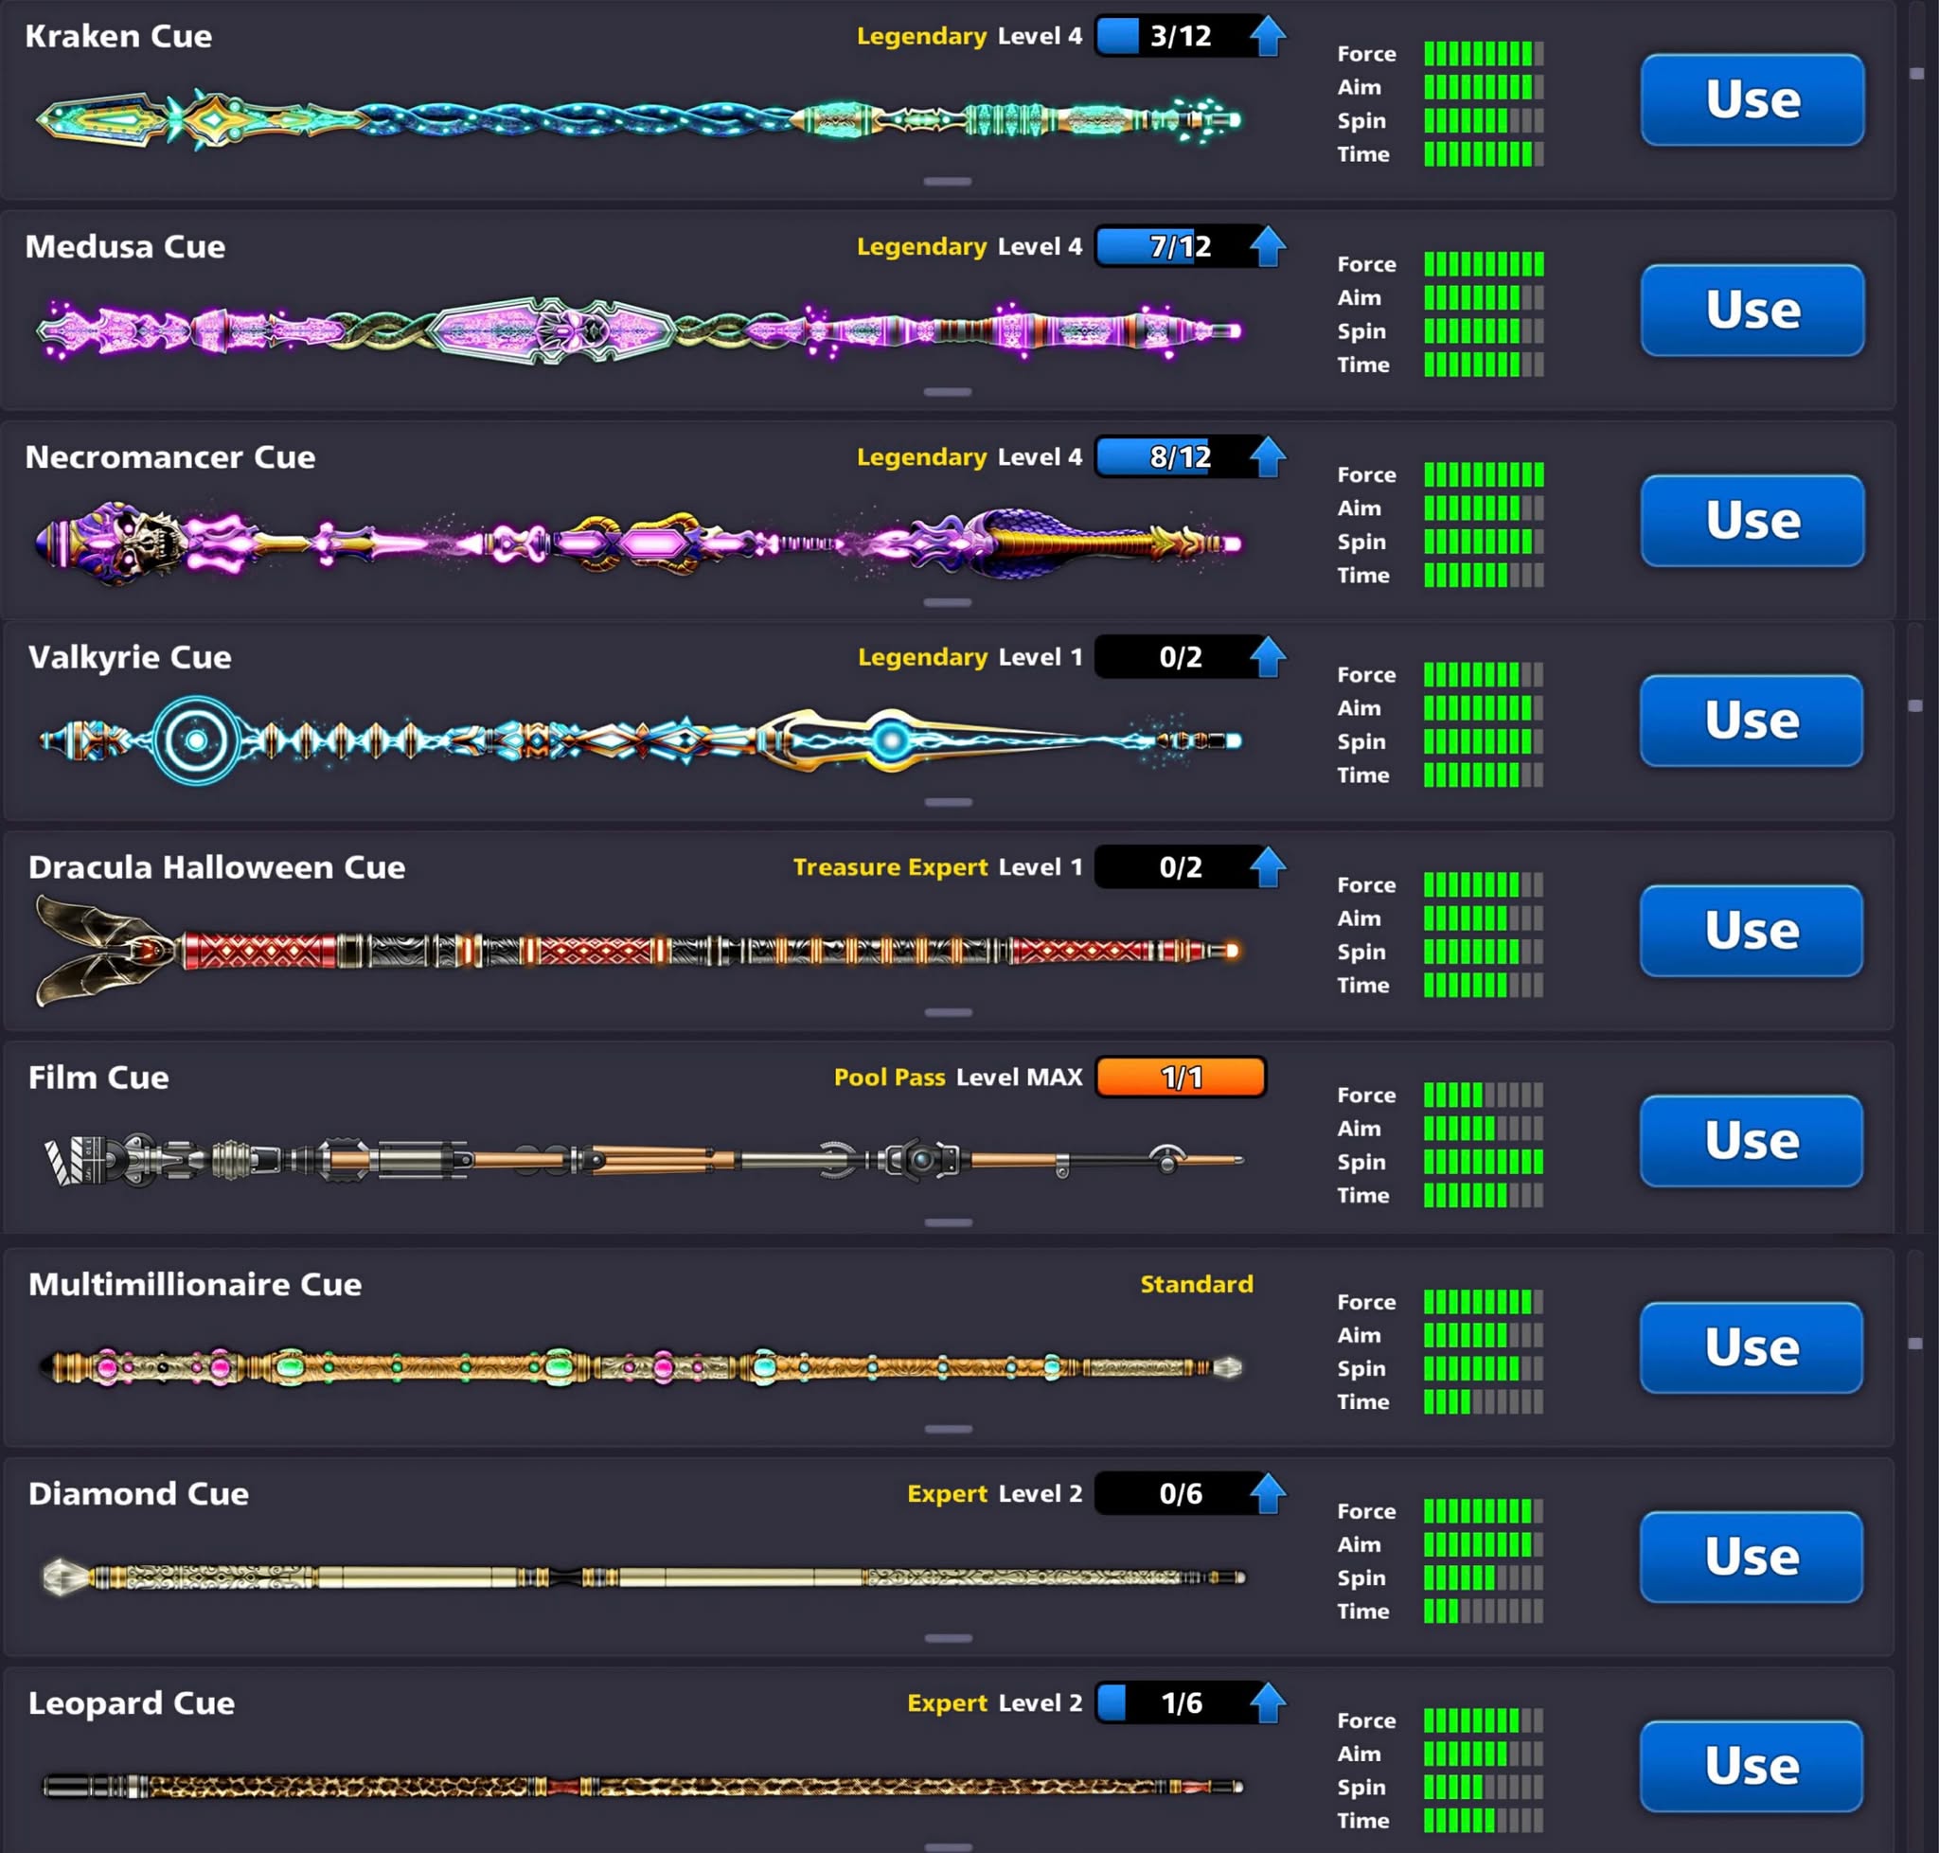Use the Medusa Cue

pos(1752,311)
